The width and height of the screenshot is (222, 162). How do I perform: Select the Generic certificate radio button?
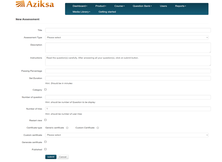tap(67, 128)
